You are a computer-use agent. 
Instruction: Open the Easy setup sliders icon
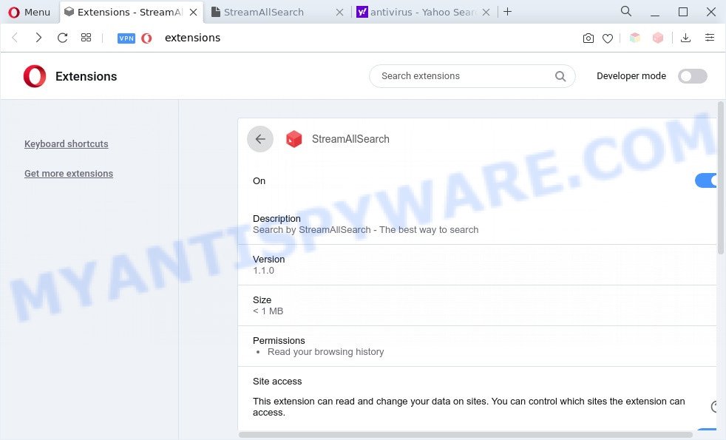pos(709,38)
